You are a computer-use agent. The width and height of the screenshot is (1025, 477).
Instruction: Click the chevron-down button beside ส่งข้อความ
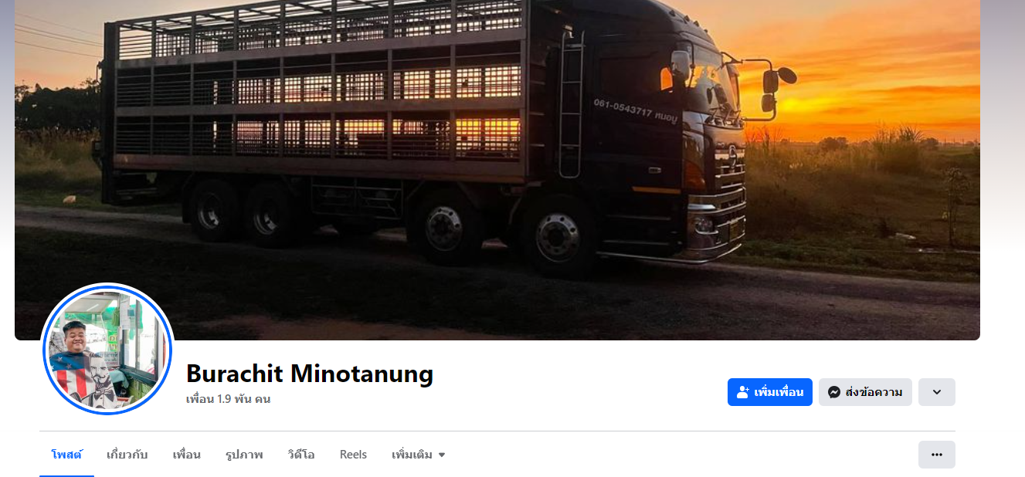[x=936, y=392]
